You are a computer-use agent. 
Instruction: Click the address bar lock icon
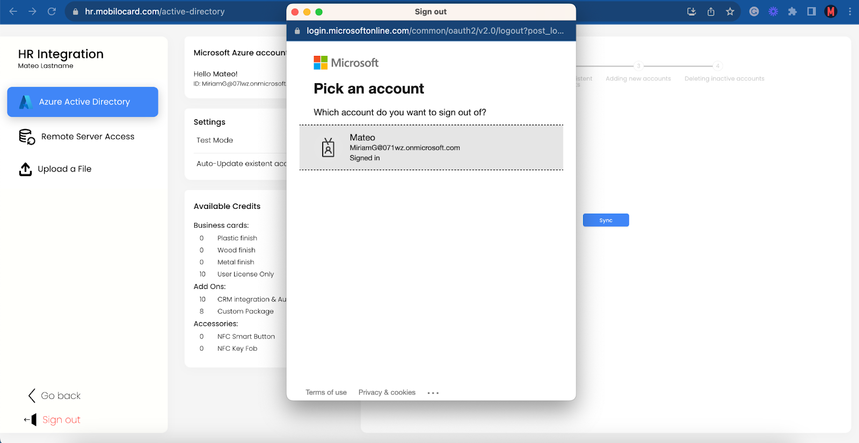point(76,11)
